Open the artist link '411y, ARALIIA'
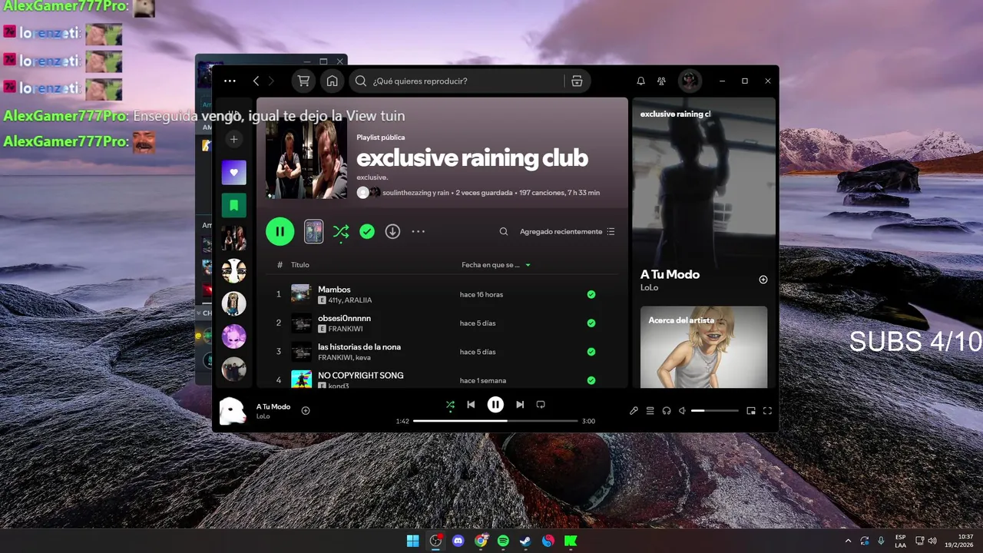983x553 pixels. click(350, 300)
